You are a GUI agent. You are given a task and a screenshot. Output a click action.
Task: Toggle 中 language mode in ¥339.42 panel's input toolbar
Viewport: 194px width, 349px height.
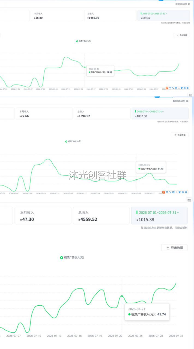click(x=170, y=88)
